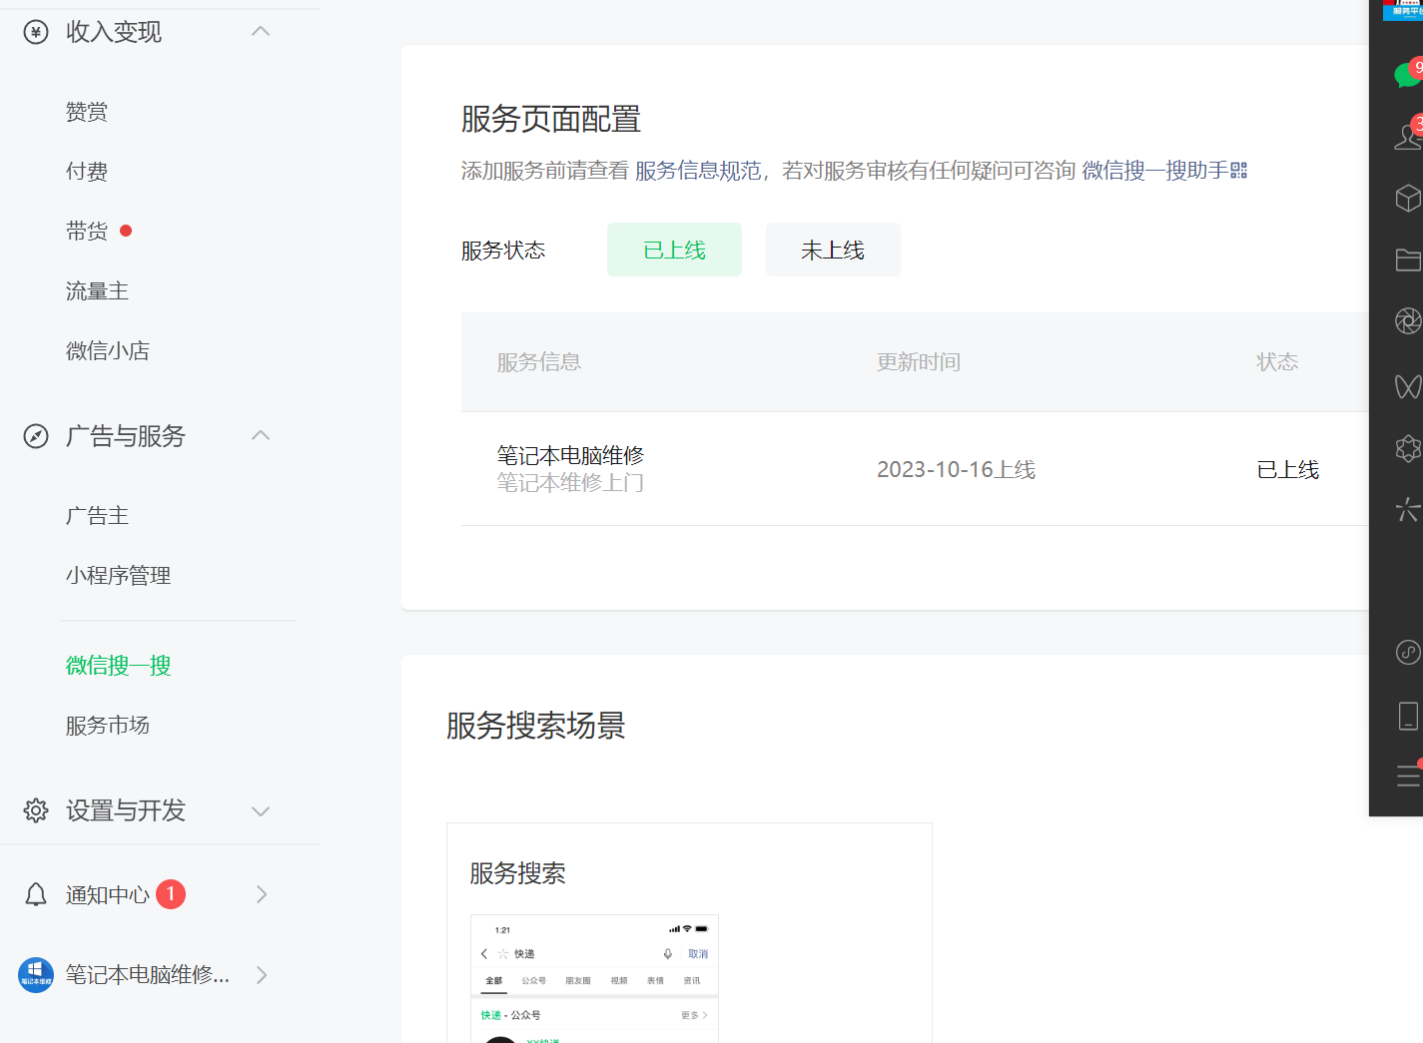
Task: Open 通知中心 arrow
Action: (x=262, y=894)
